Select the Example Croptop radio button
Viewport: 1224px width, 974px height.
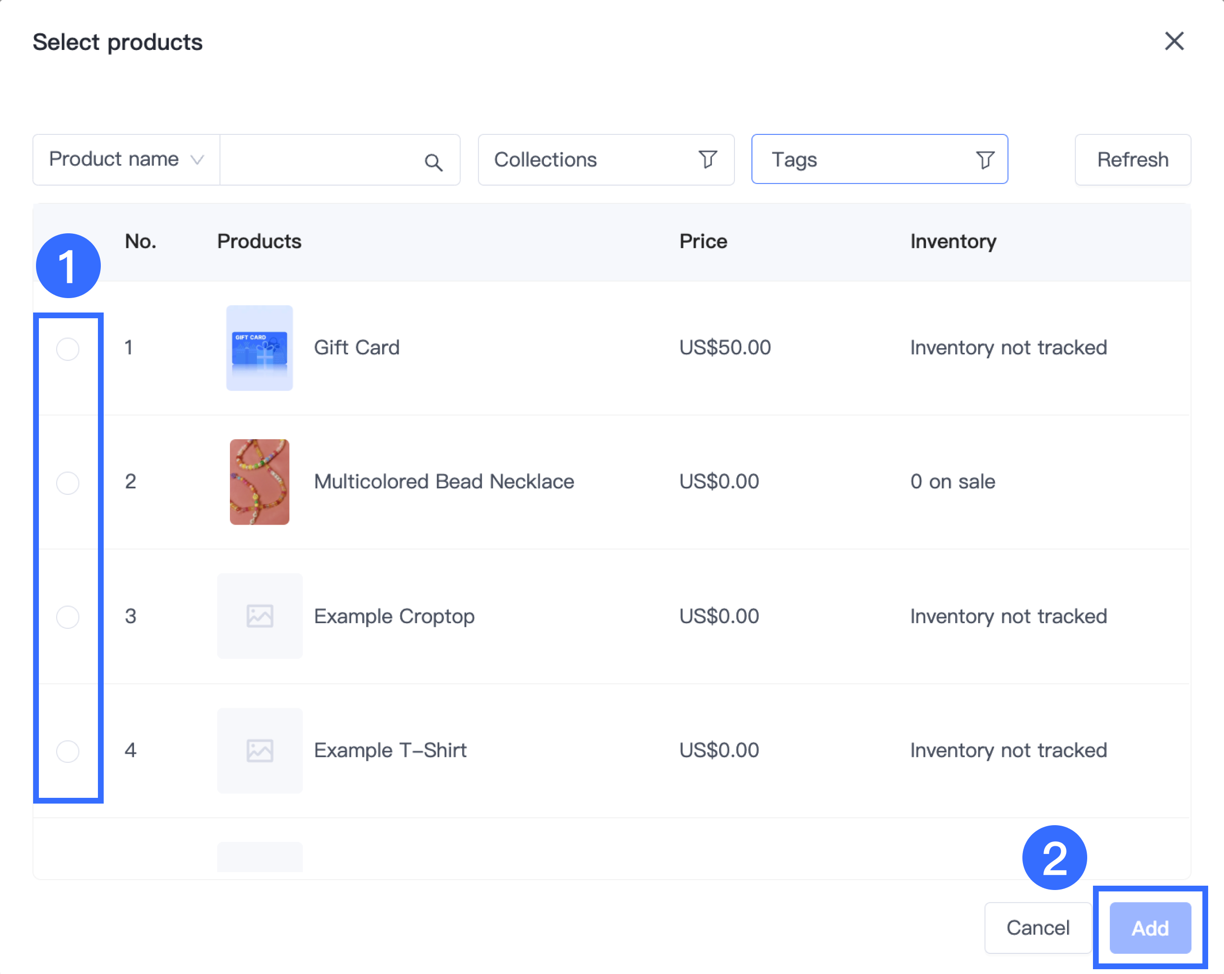(68, 617)
